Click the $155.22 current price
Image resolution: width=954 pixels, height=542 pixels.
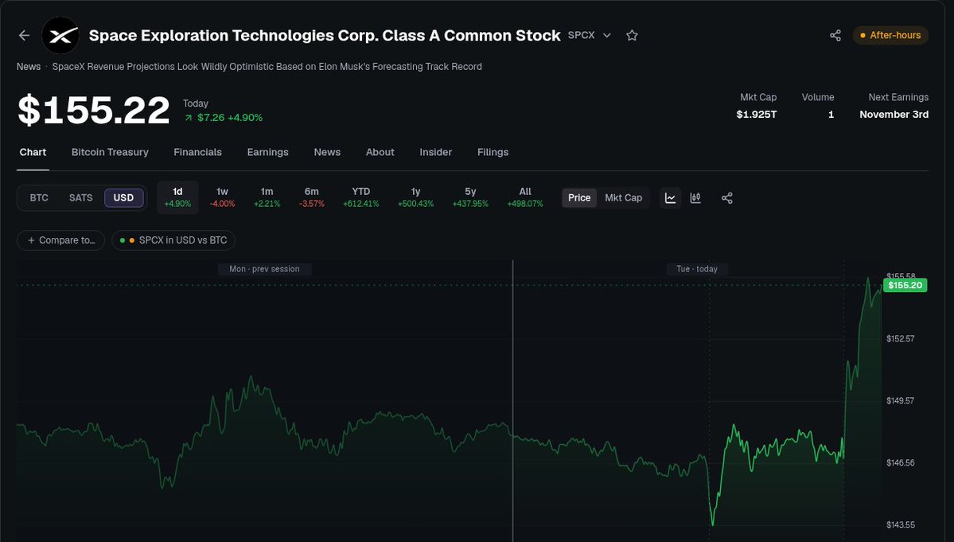tap(94, 110)
